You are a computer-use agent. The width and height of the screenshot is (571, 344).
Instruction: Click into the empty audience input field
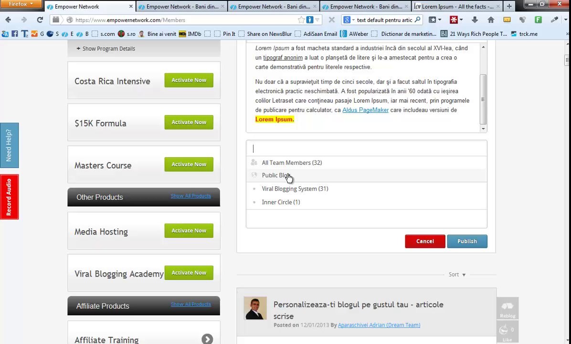366,148
